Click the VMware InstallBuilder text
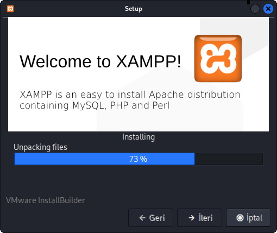Viewport: 277px width, 233px height. 46,200
